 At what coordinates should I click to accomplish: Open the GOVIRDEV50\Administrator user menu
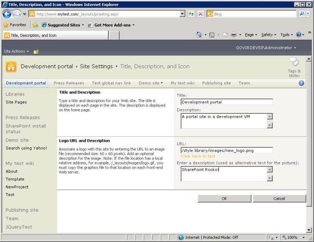pos(266,48)
